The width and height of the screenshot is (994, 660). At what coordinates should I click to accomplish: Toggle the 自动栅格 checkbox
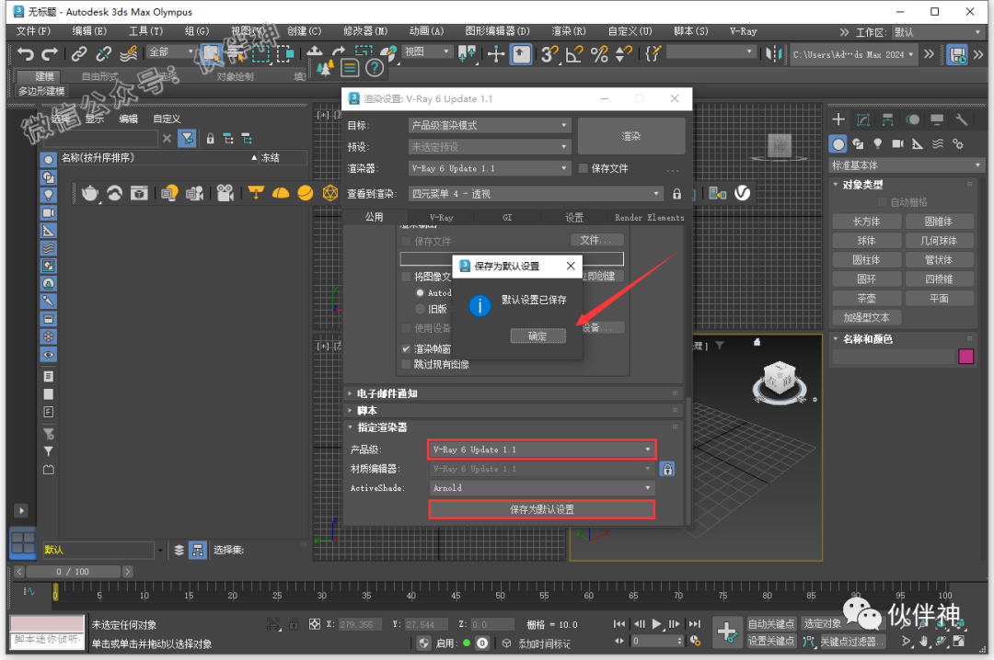click(x=882, y=202)
